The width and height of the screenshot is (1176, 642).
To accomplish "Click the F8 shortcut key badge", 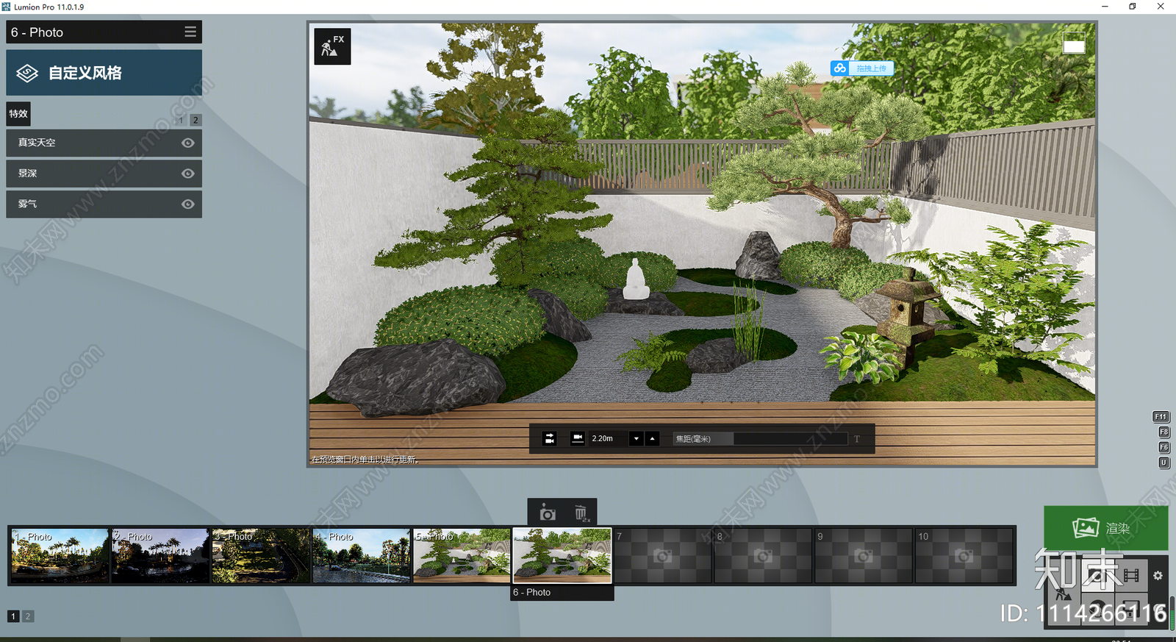I will coord(1164,432).
